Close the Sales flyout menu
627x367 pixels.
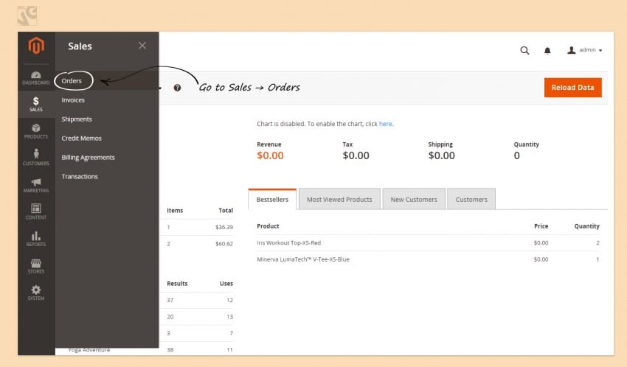[x=142, y=46]
